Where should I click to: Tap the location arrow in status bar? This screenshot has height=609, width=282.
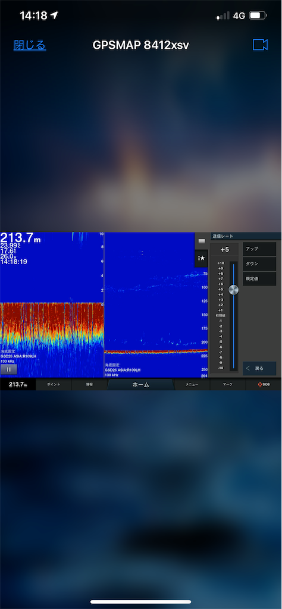[54, 15]
